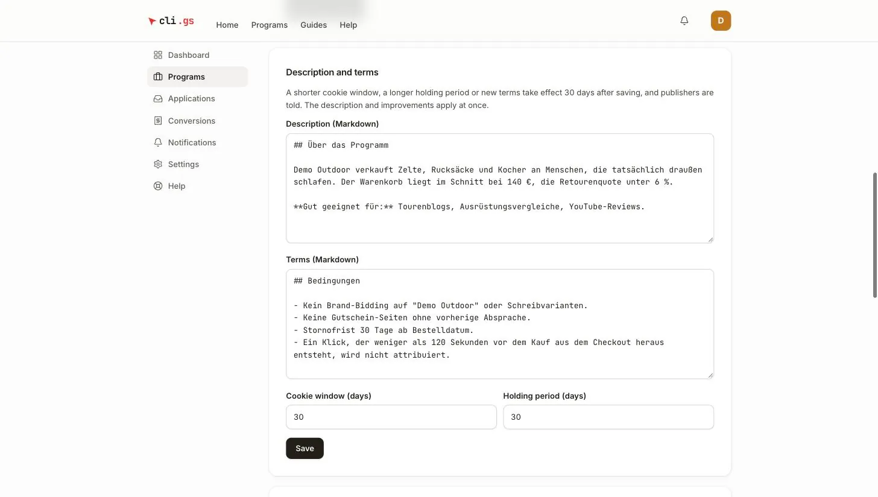Image resolution: width=878 pixels, height=497 pixels.
Task: Click the Dashboard grid icon in the sidebar
Action: pyautogui.click(x=158, y=55)
